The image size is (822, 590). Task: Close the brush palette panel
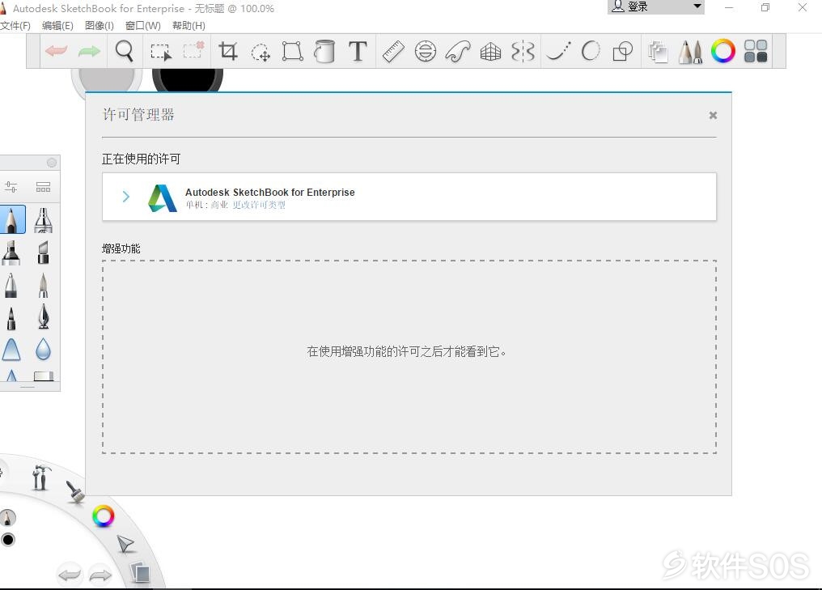pyautogui.click(x=52, y=163)
